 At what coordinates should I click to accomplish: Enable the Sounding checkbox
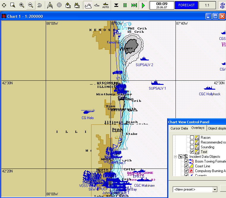point(192,147)
